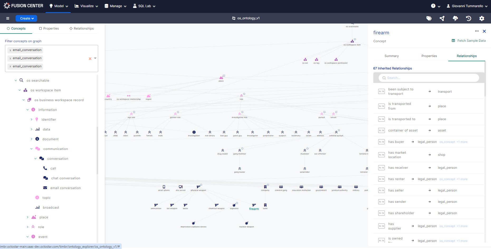
Task: Open the help question mark menu
Action: [x=435, y=6]
